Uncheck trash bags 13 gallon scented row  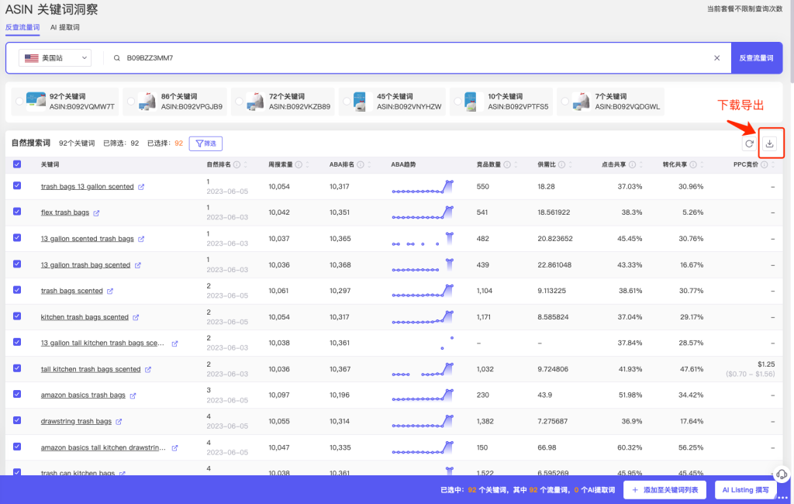click(17, 185)
